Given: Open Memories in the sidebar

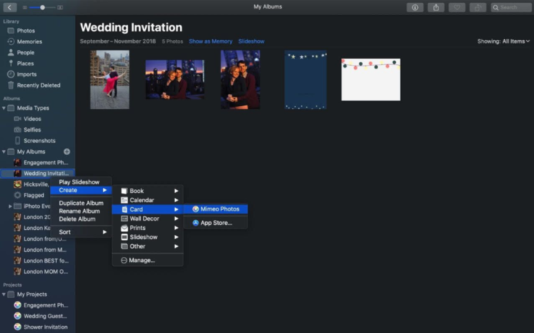Looking at the screenshot, I should coord(29,42).
